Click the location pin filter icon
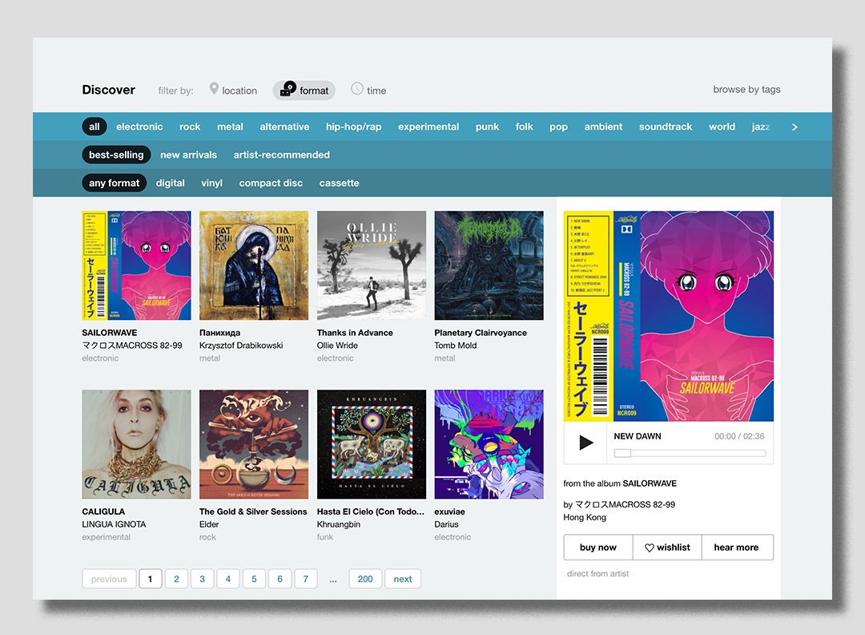Screen dimensions: 865x635 tap(214, 88)
